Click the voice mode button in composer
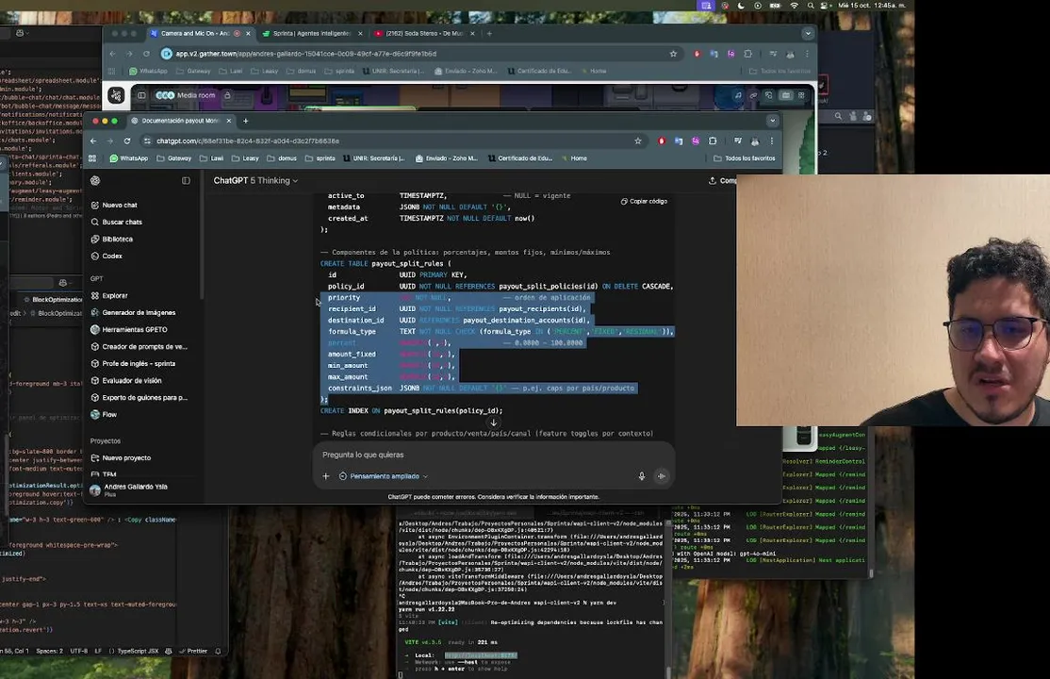The width and height of the screenshot is (1050, 679). point(661,476)
